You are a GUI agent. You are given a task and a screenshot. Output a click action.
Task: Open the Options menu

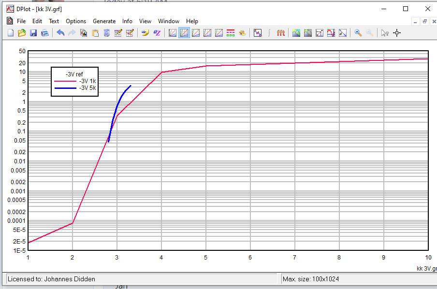(x=76, y=21)
